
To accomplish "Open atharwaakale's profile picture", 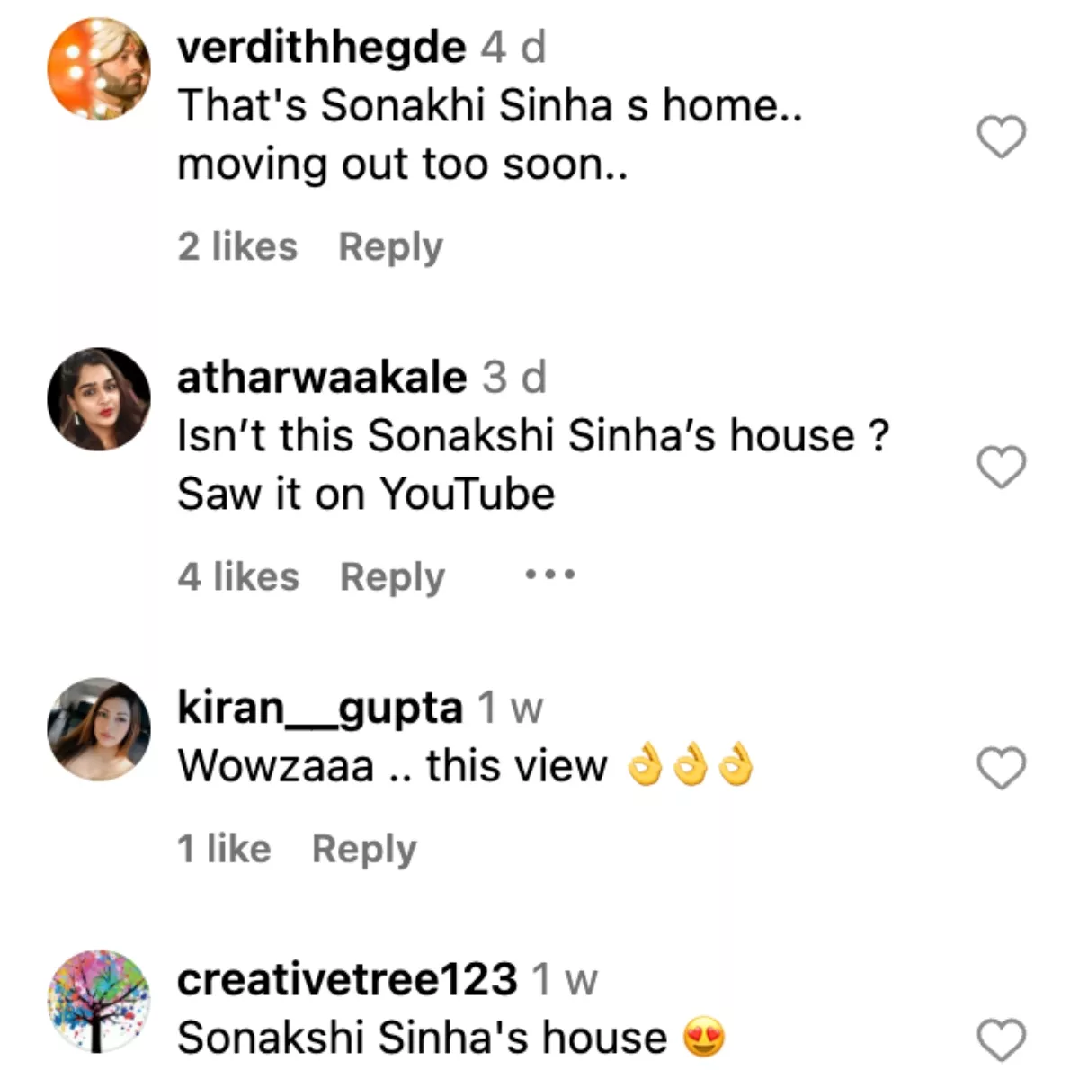I will tap(99, 399).
